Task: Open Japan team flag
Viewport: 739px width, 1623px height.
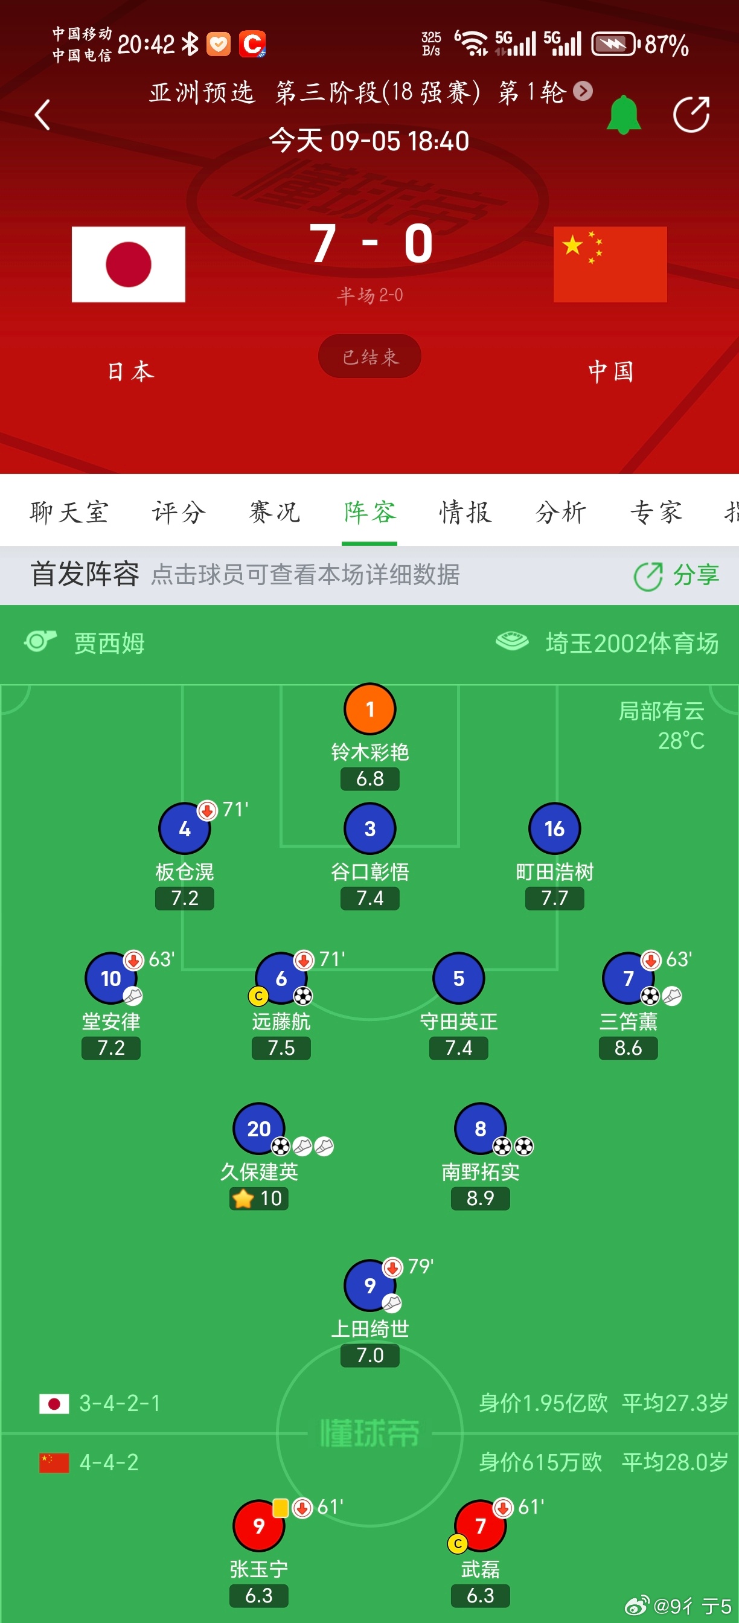Action: click(129, 264)
